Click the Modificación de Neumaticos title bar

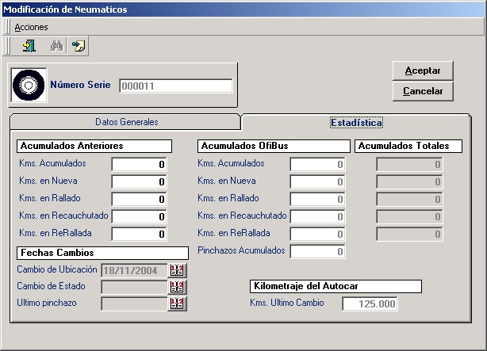point(243,10)
